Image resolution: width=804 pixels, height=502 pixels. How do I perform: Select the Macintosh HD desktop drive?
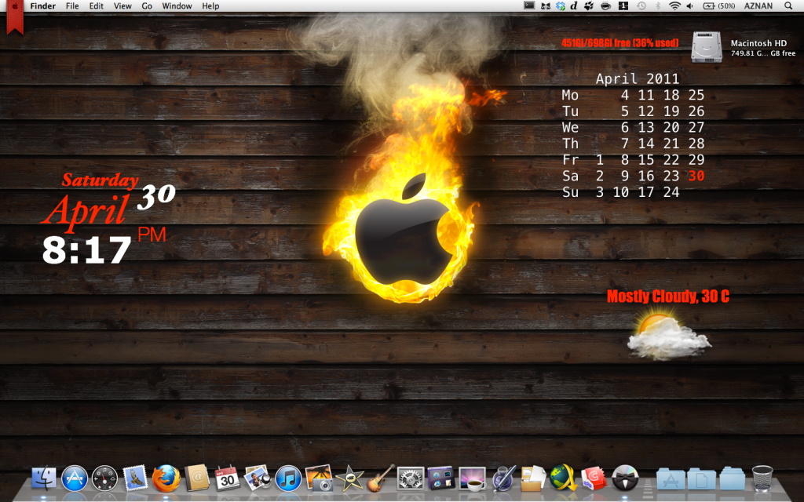pos(707,47)
